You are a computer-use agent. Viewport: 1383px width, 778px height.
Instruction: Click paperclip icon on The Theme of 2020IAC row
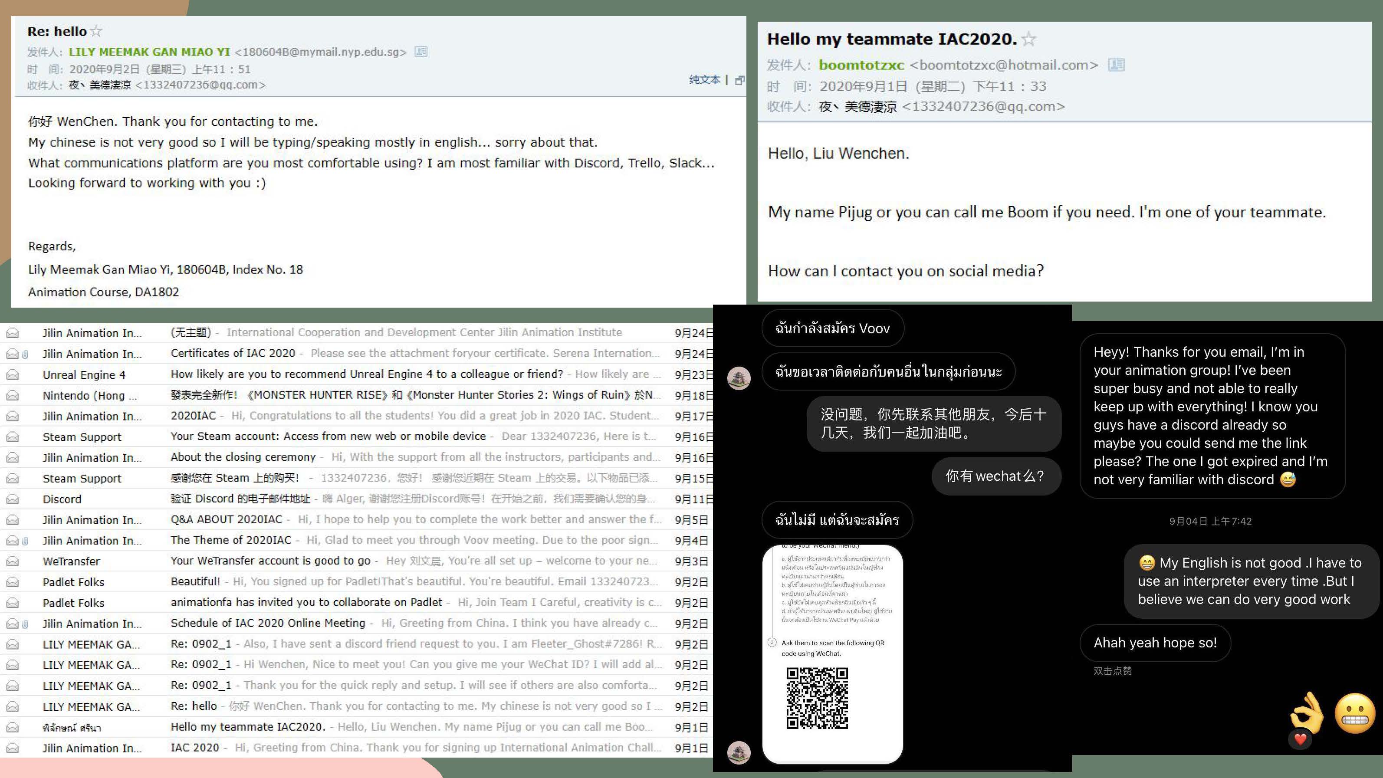[x=25, y=541]
